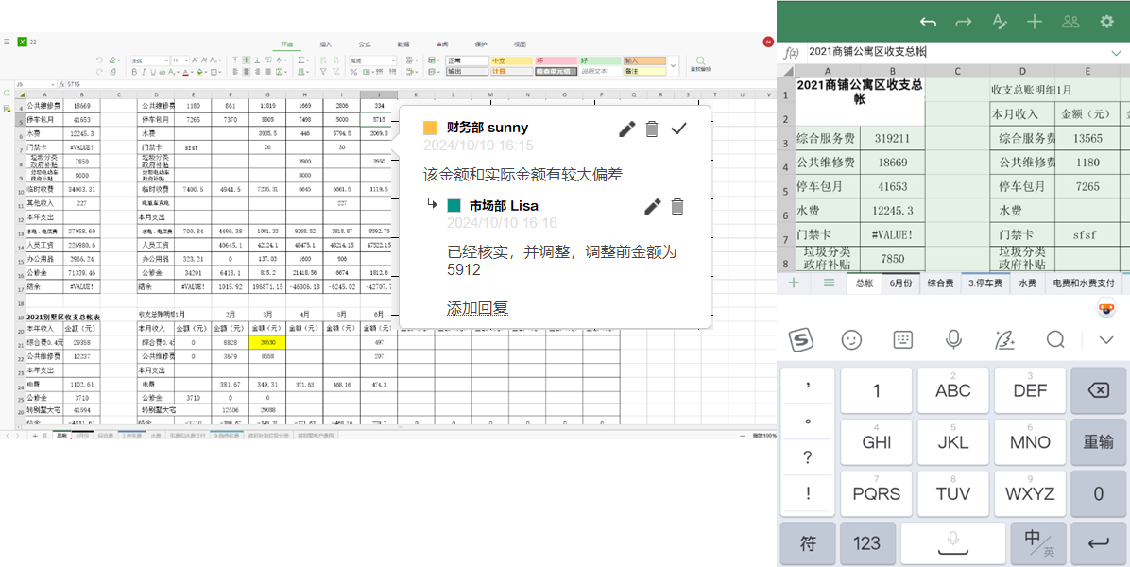Apply the 中立 yellow cell style

point(512,61)
